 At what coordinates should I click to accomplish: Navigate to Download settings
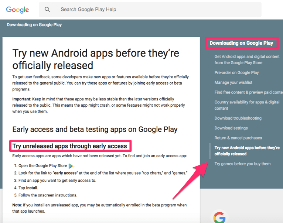click(231, 128)
